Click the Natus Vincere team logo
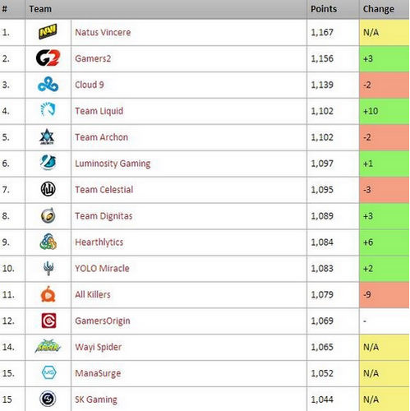This screenshot has height=411, width=410. pyautogui.click(x=48, y=32)
